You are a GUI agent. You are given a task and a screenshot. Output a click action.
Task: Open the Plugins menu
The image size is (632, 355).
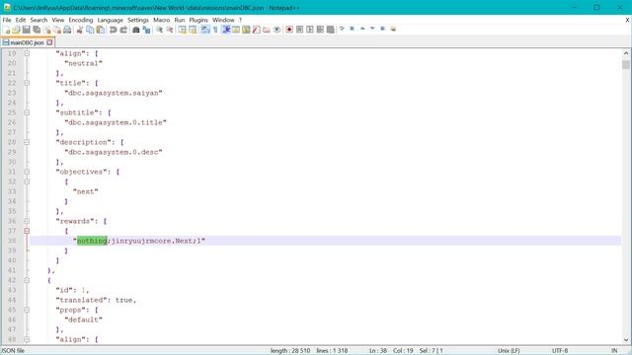click(198, 20)
